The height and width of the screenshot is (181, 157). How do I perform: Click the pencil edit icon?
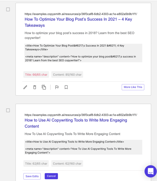(x=25, y=87)
